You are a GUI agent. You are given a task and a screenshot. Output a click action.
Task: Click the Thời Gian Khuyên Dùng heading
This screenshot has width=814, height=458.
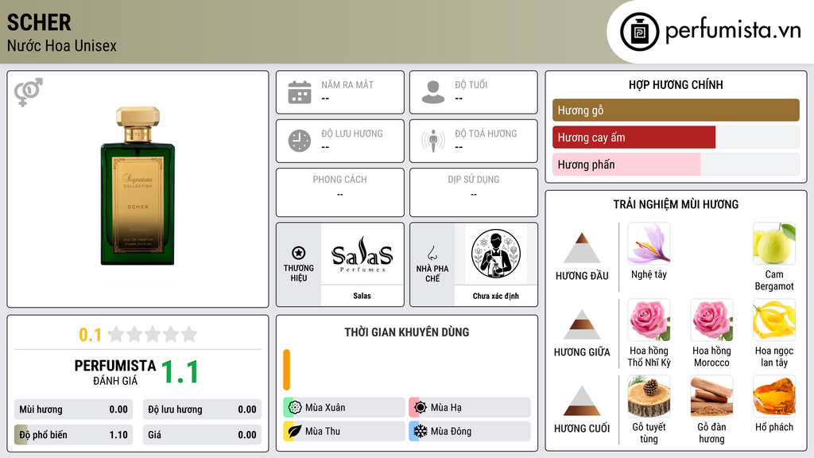coord(407,332)
